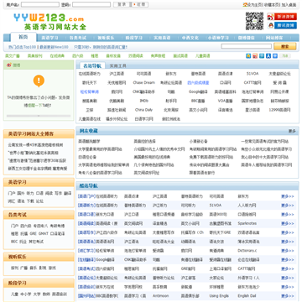Image resolution: width=302 pixels, height=302 pixels.
Task: Open the 小语种学习 navigation menu
Action: pyautogui.click(x=218, y=38)
